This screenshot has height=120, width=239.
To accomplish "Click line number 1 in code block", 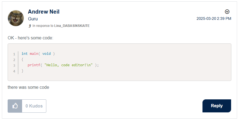I will [x=14, y=54].
